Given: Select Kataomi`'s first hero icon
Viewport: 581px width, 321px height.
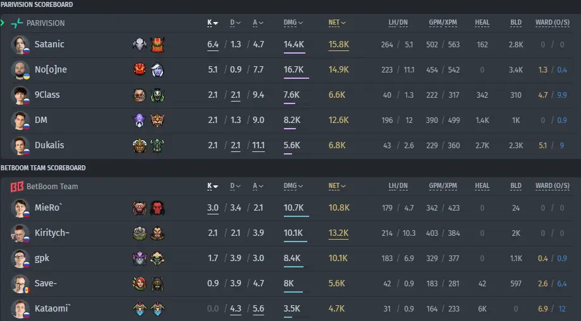Looking at the screenshot, I should [x=140, y=309].
